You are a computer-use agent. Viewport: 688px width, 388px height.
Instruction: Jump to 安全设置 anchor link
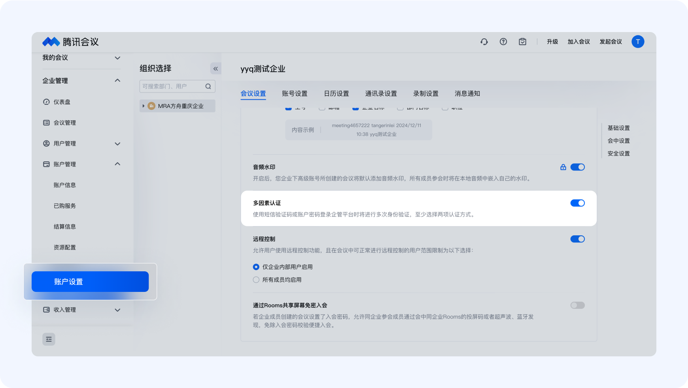618,154
